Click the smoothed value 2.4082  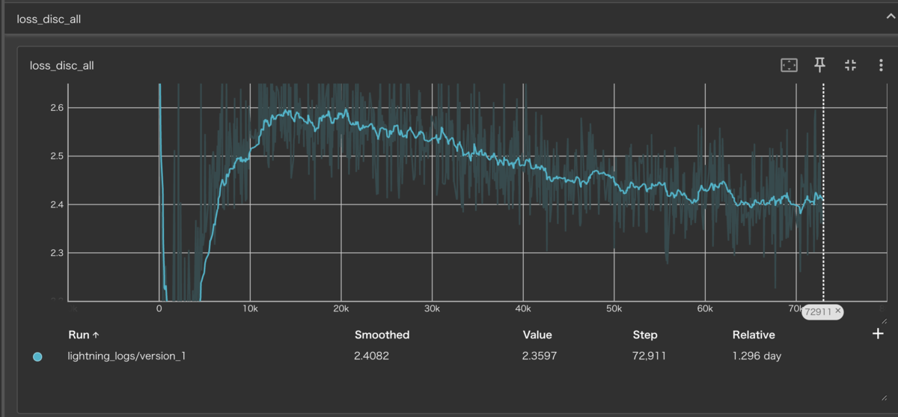click(371, 356)
